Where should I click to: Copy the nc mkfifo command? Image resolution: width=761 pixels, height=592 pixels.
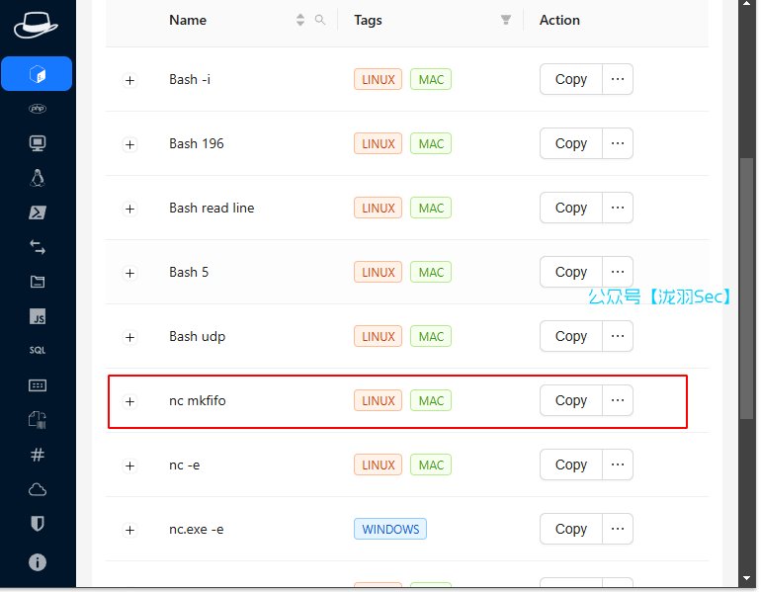(x=570, y=400)
